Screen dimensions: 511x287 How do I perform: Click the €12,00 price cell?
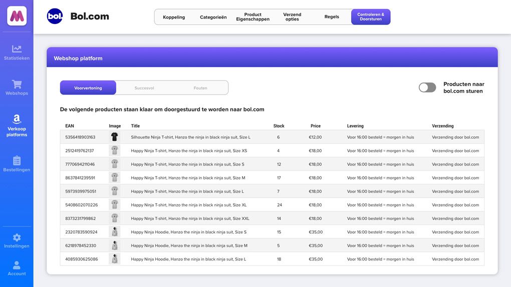pyautogui.click(x=315, y=137)
